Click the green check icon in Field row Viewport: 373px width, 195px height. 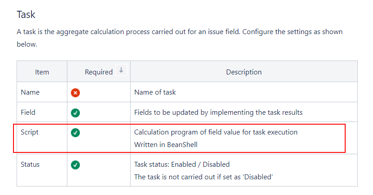(x=75, y=113)
